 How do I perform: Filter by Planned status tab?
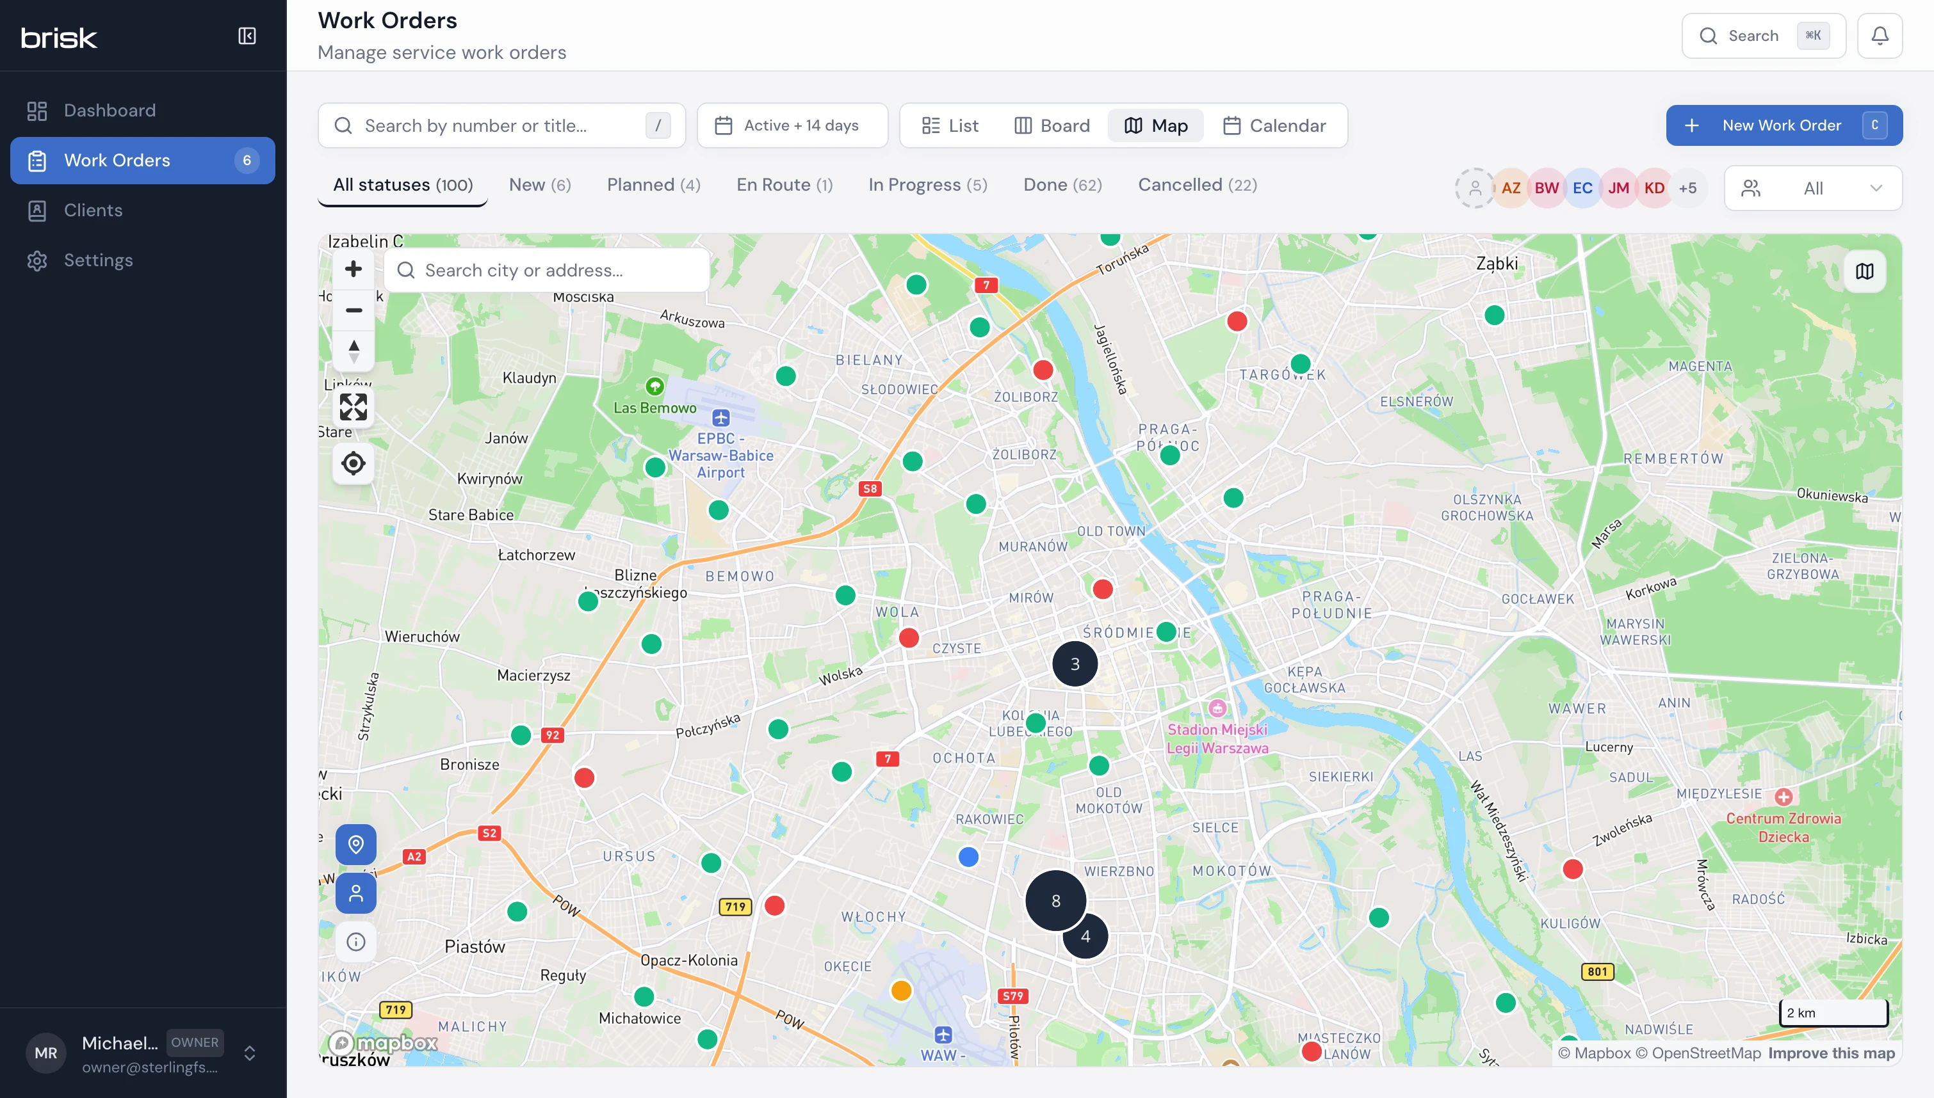coord(653,186)
